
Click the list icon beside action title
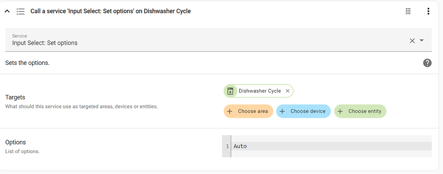coord(21,11)
